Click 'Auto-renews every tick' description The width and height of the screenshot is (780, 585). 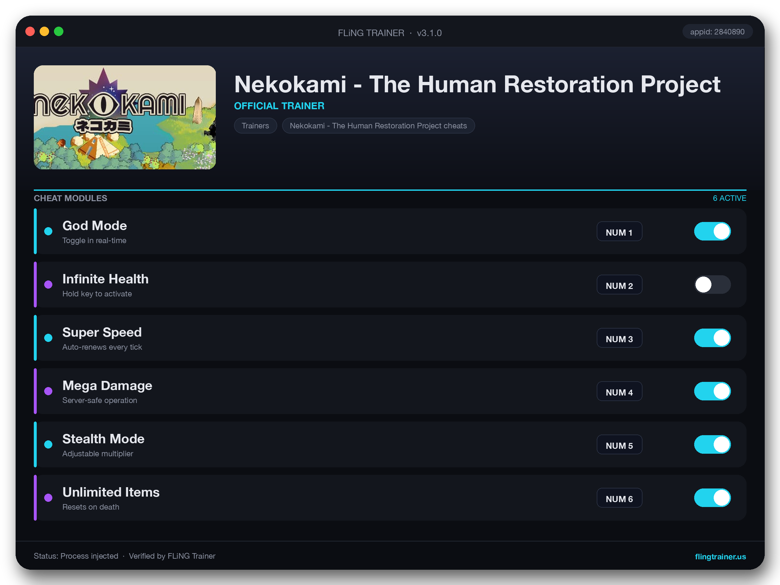click(x=102, y=347)
